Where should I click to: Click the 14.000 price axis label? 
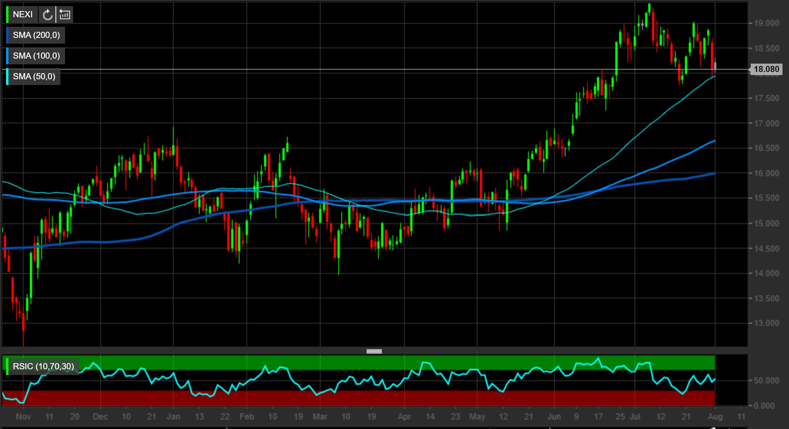(766, 273)
